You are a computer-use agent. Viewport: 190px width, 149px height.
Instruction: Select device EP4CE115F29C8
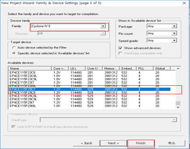click(x=90, y=93)
